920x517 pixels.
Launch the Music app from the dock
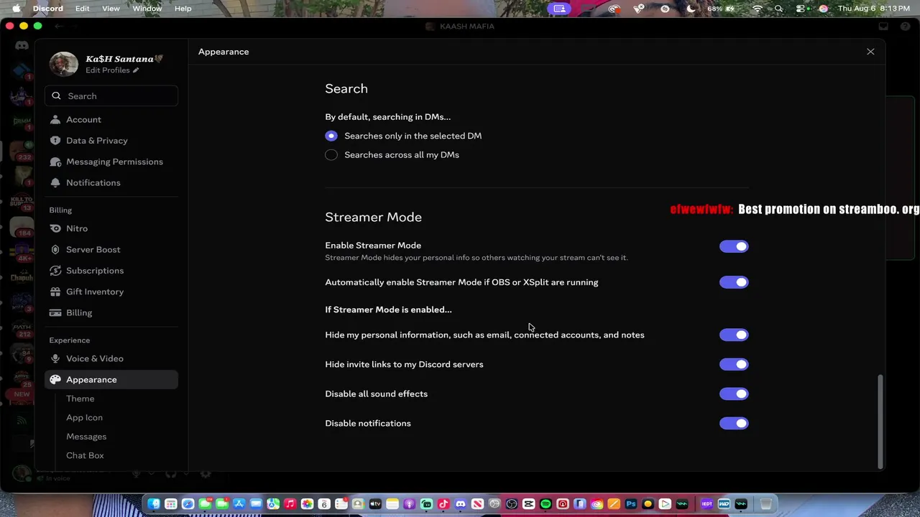290,504
